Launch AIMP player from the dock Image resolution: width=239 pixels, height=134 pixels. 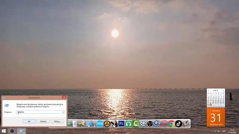(x=107, y=124)
